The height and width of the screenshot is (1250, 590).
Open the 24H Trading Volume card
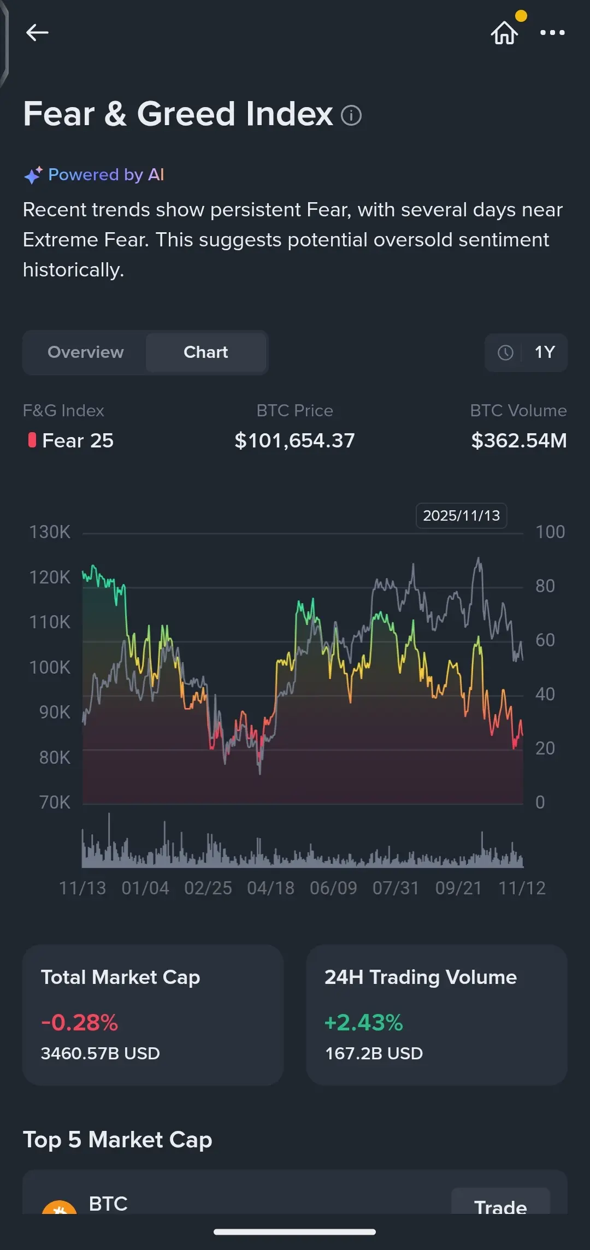click(x=436, y=1015)
